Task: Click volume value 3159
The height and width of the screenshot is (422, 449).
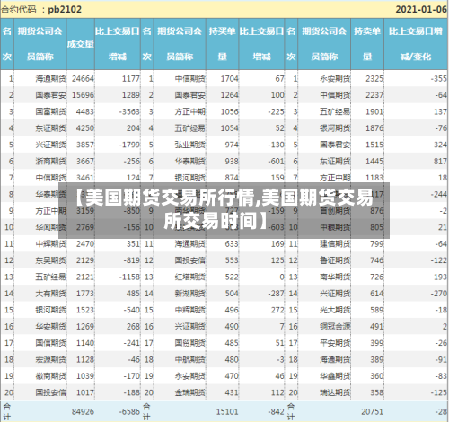Action: (x=85, y=211)
